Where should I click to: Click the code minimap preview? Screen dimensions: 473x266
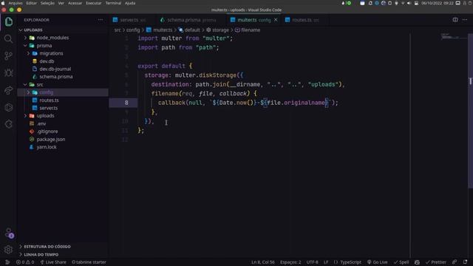[x=454, y=37]
